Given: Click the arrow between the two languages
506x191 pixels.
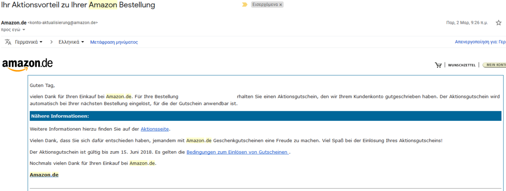Looking at the screenshot, I should (x=51, y=42).
